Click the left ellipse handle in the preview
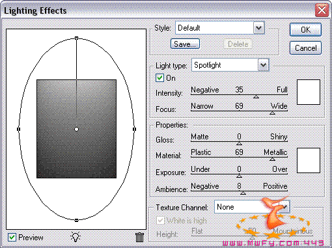Image resolution: width=332 pixels, height=248 pixels. (18, 129)
